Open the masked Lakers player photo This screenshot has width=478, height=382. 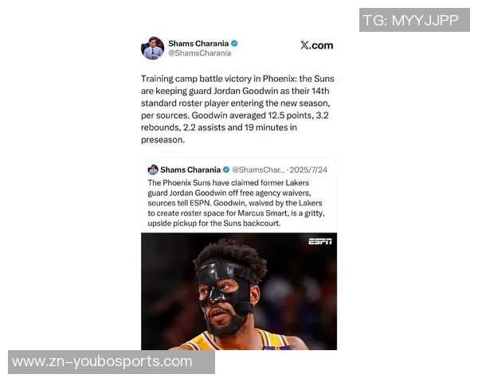(239, 291)
